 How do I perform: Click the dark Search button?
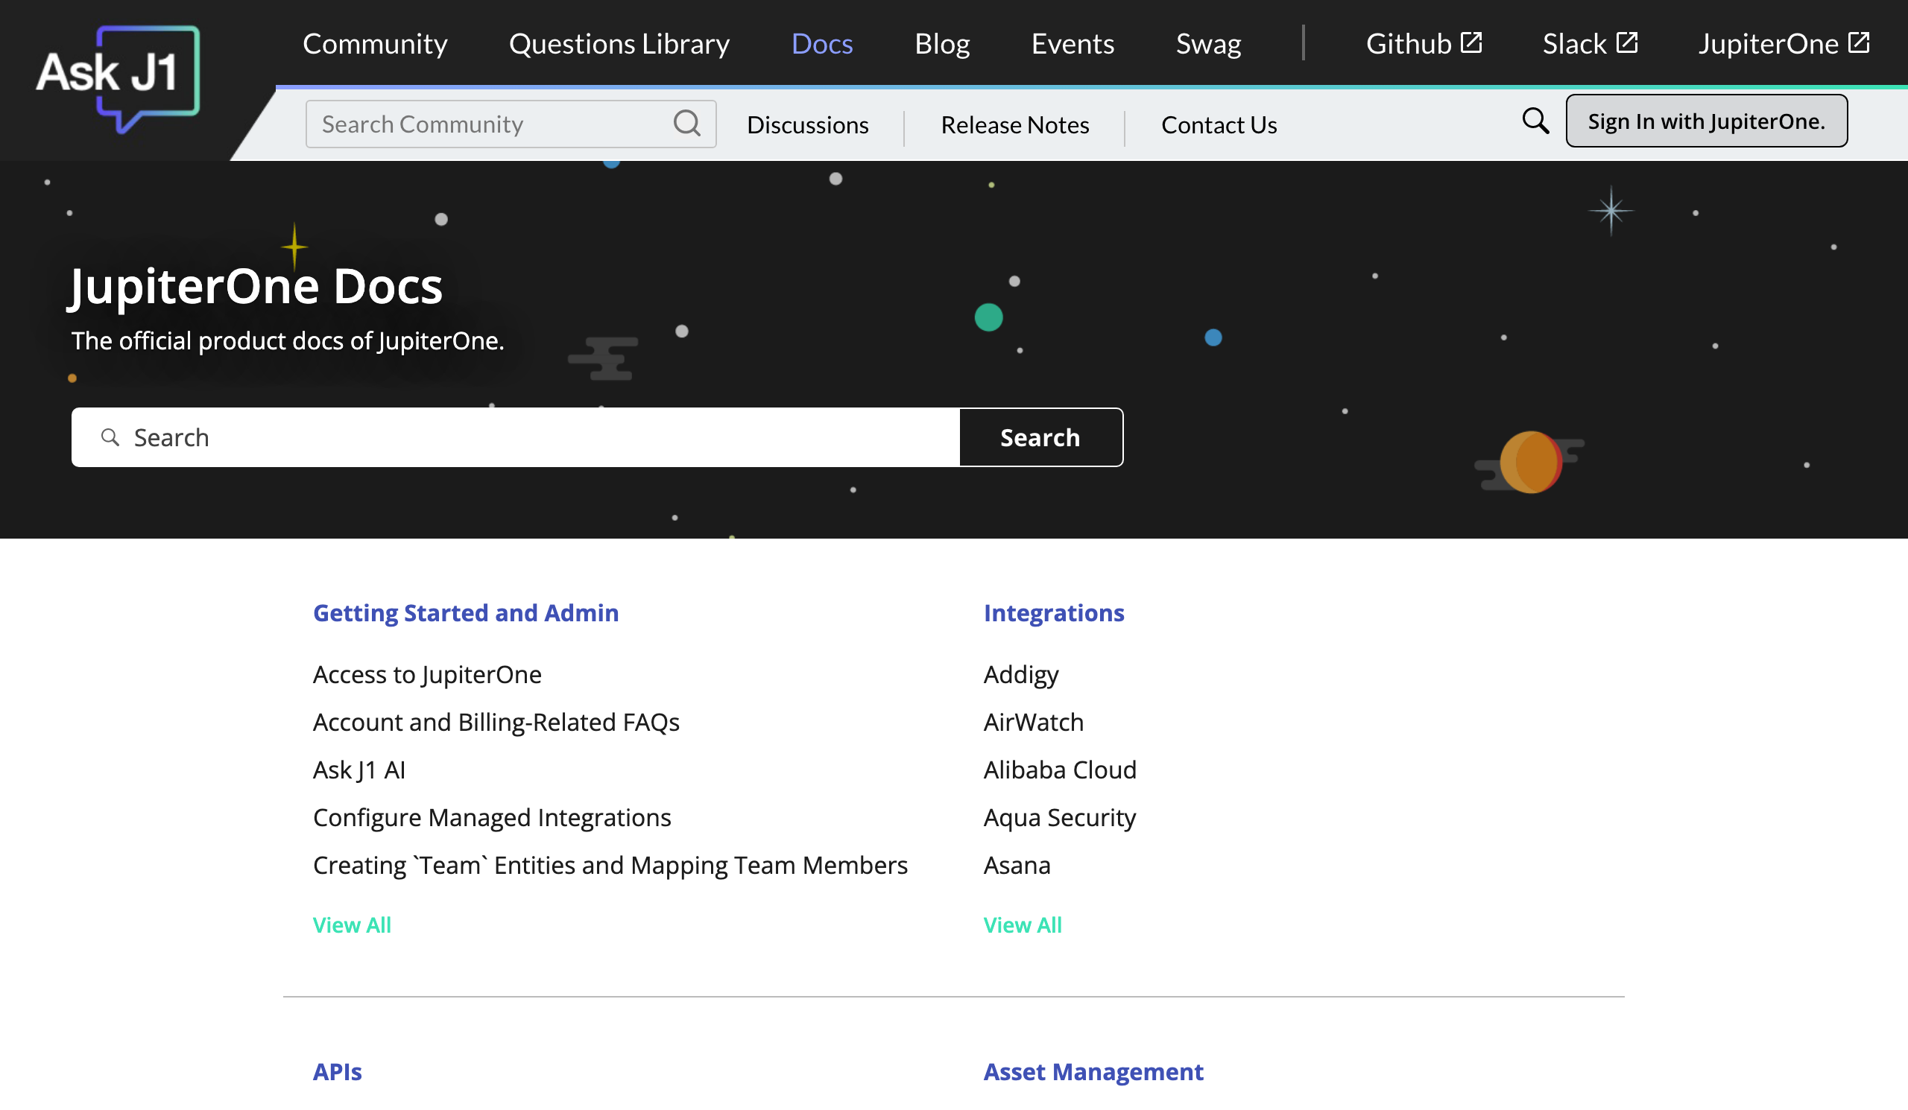point(1040,437)
